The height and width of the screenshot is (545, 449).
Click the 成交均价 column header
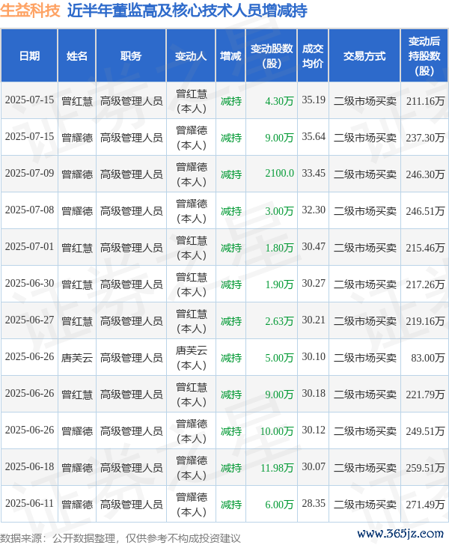click(313, 56)
